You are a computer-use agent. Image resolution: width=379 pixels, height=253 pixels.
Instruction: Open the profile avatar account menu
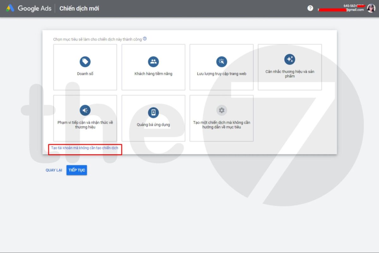pos(371,8)
